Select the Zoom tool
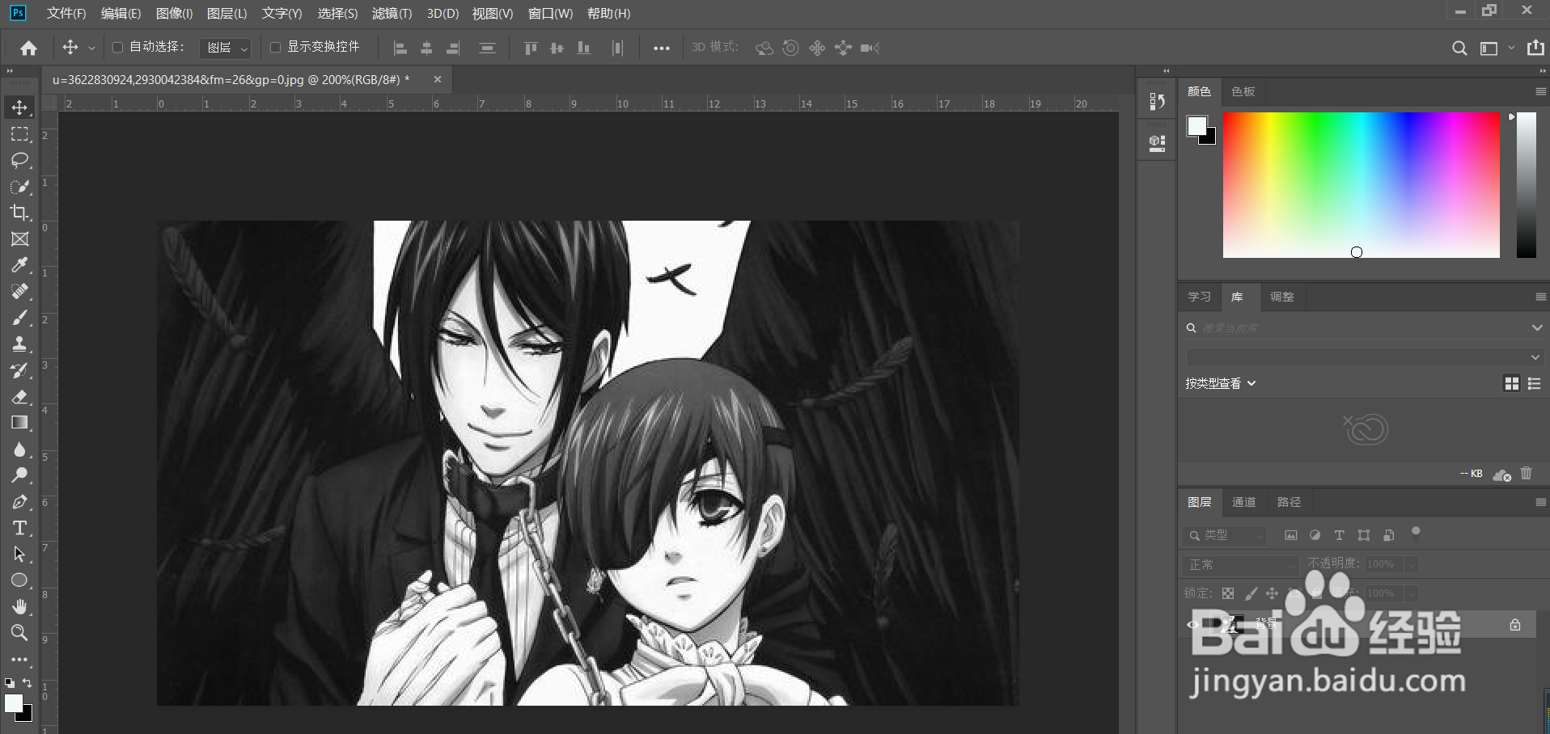The width and height of the screenshot is (1550, 734). [19, 632]
